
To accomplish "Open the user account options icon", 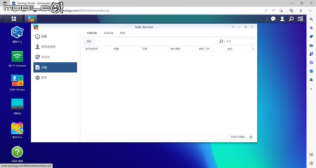I will pos(282,19).
